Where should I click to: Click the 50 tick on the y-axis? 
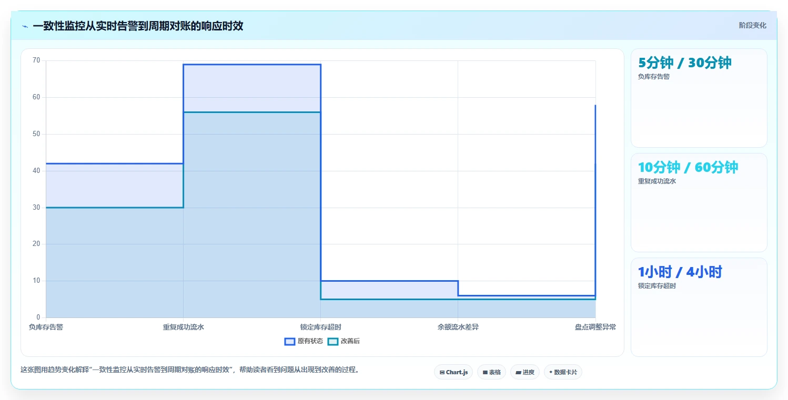(x=36, y=134)
